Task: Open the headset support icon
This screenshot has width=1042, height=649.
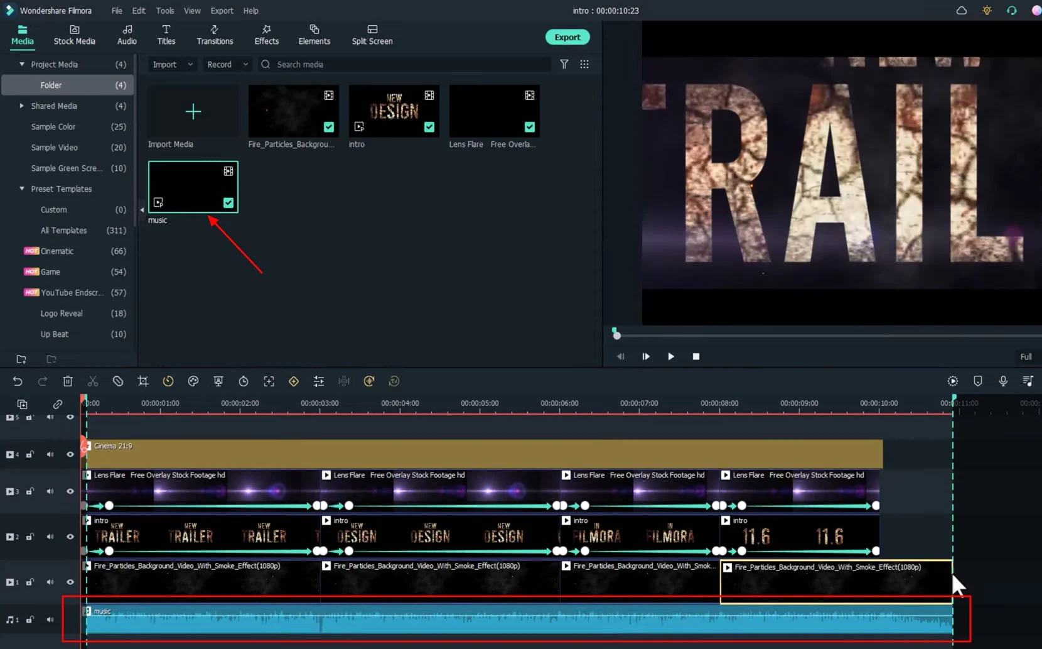Action: pos(1012,11)
